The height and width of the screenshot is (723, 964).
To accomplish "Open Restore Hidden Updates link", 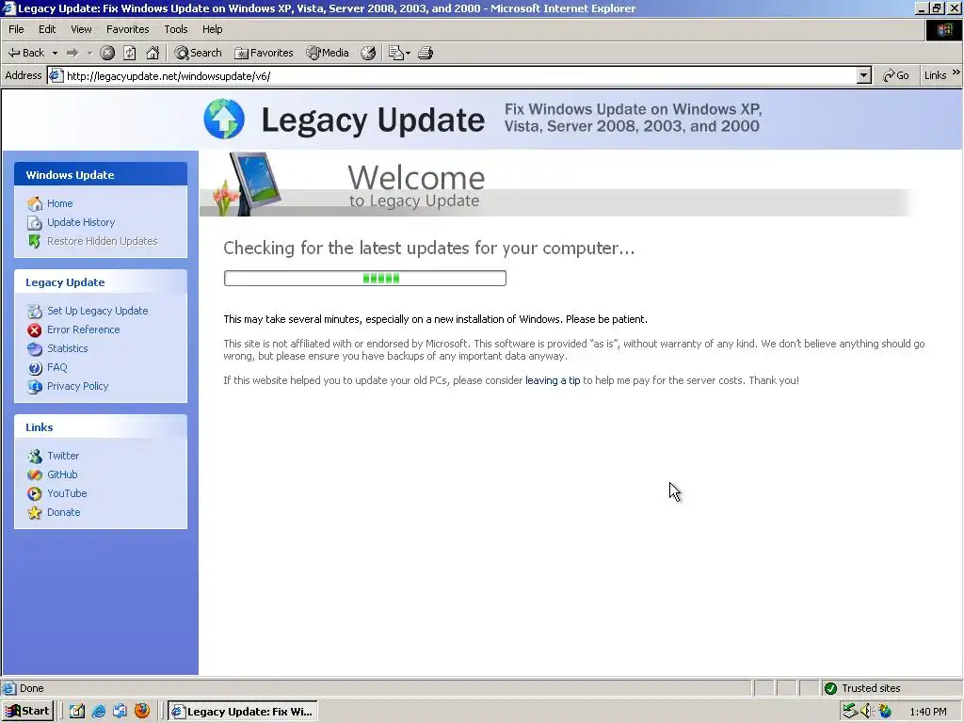I will (x=102, y=241).
